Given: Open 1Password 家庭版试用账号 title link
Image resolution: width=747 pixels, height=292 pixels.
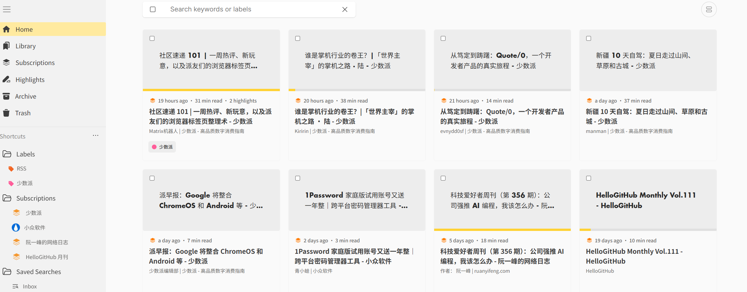Looking at the screenshot, I should [354, 256].
